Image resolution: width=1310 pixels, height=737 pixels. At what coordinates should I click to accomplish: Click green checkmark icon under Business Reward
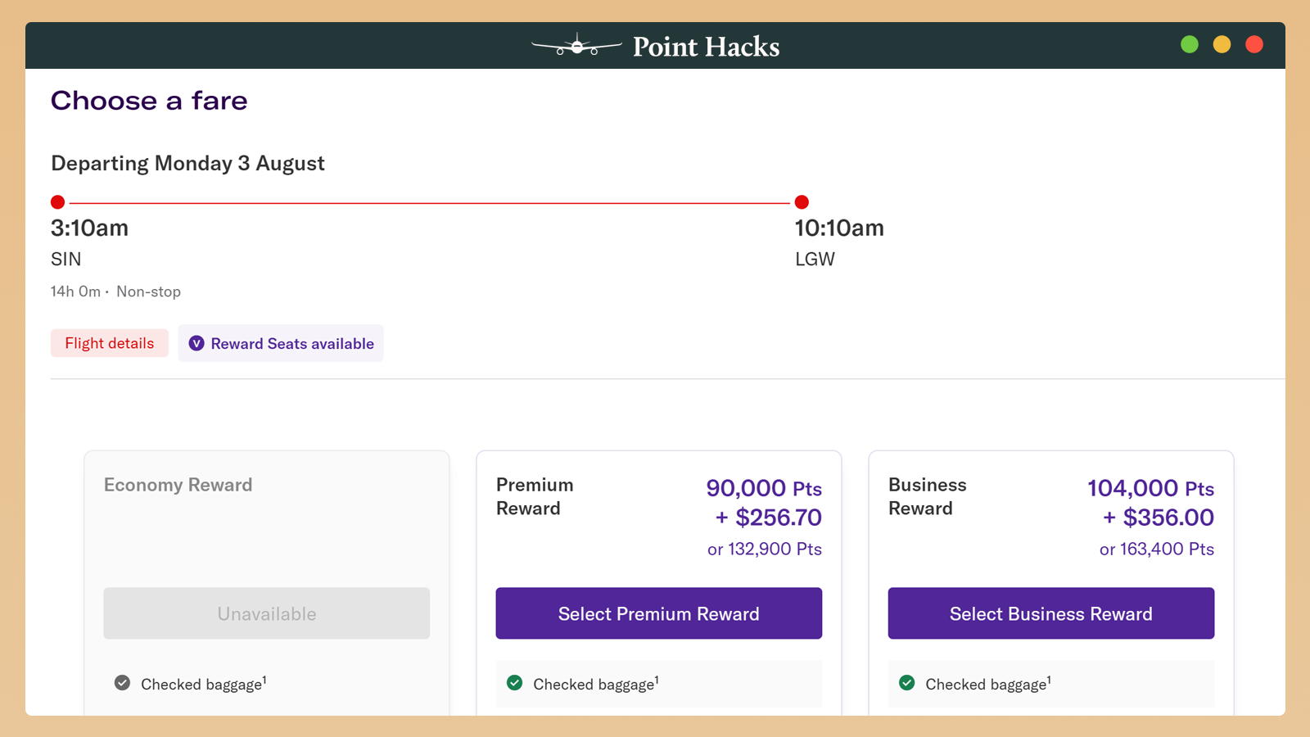pos(906,683)
